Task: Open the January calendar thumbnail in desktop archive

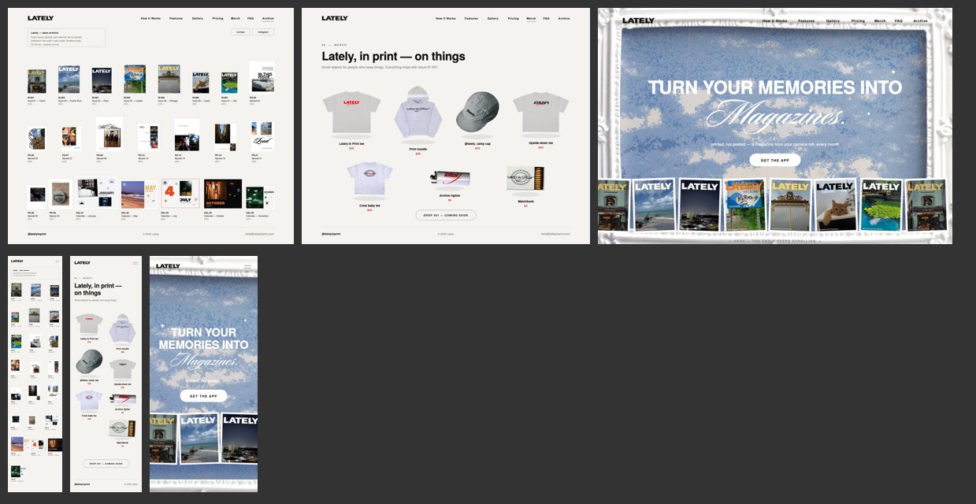Action: coord(98,193)
